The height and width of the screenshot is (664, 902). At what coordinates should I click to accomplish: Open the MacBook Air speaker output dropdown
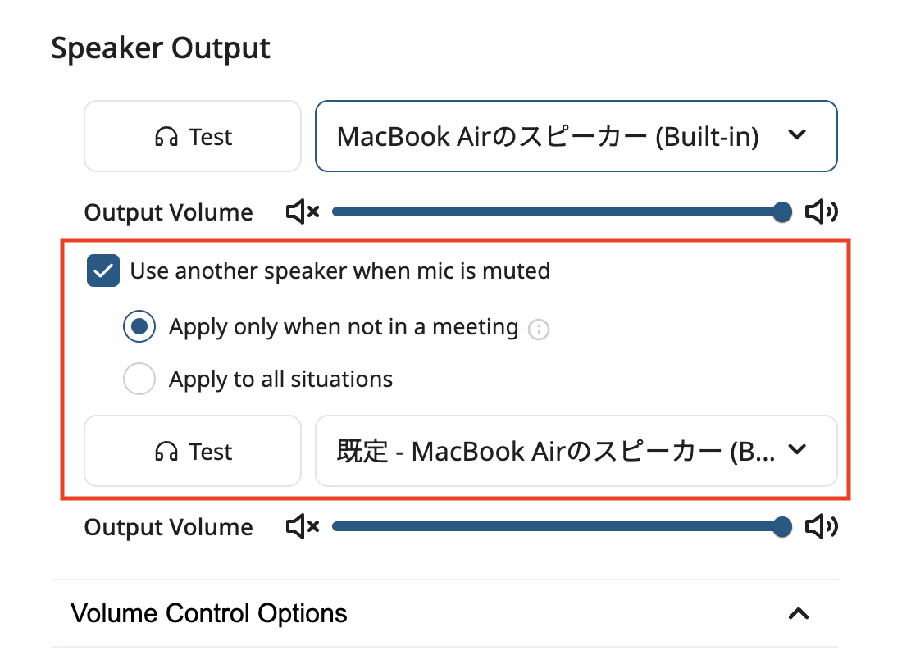[x=576, y=136]
